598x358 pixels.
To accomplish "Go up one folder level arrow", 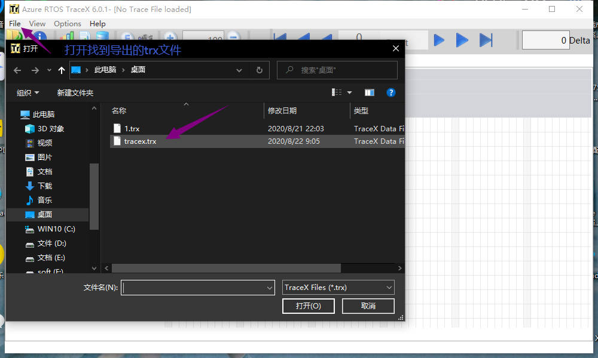I will [62, 70].
